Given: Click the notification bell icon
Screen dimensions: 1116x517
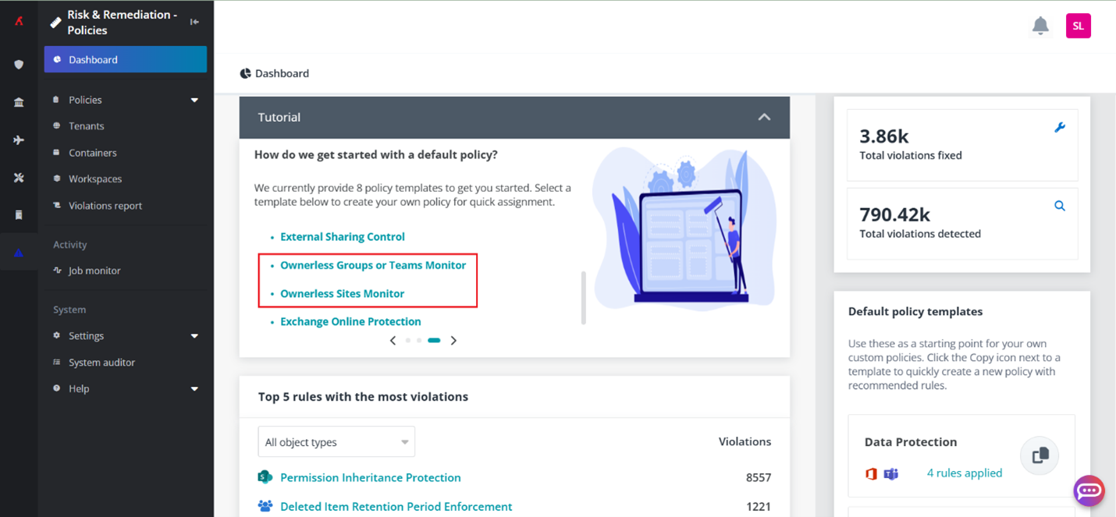Looking at the screenshot, I should [x=1040, y=26].
